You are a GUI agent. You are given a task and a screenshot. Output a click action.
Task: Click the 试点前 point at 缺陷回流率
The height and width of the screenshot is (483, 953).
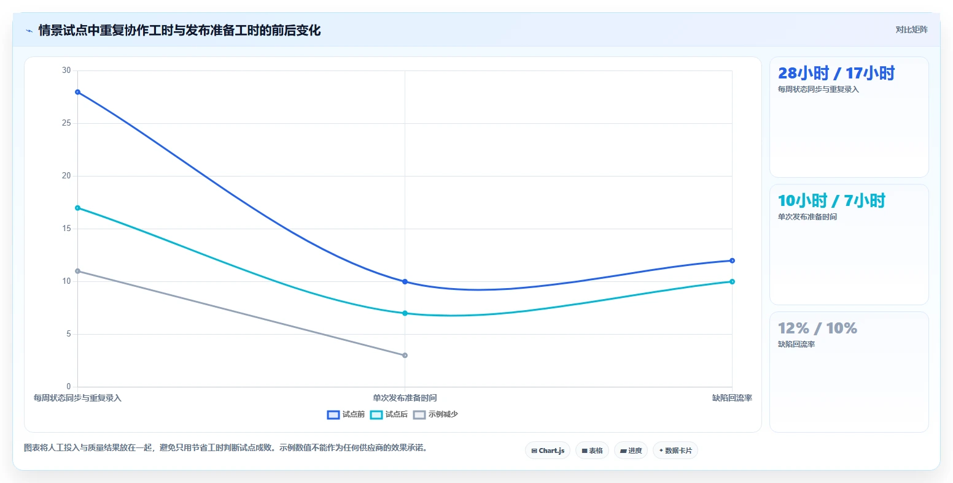tap(732, 261)
